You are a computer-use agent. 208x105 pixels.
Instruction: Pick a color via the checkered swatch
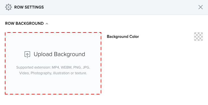click(198, 37)
